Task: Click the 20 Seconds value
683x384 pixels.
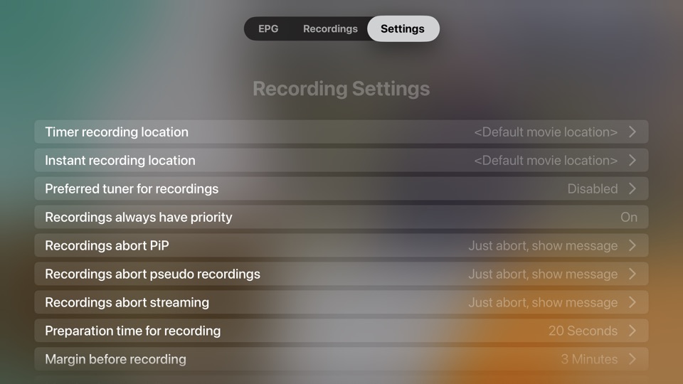Action: [583, 331]
